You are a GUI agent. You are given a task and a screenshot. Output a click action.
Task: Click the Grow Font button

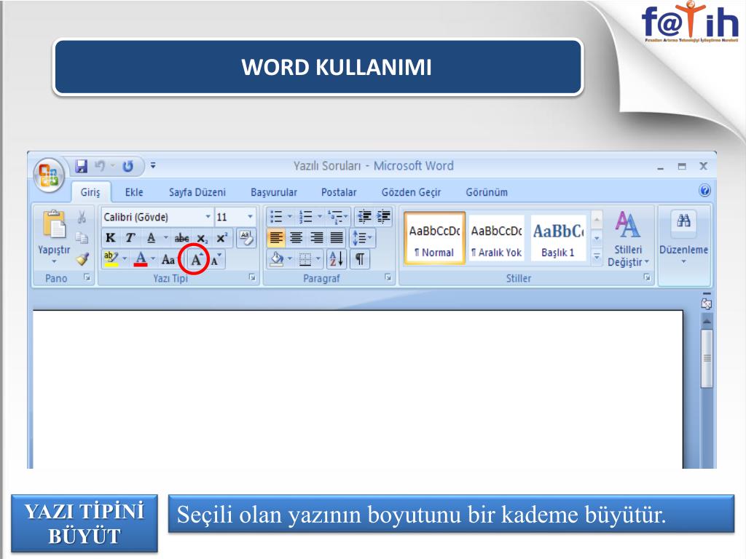tap(195, 260)
